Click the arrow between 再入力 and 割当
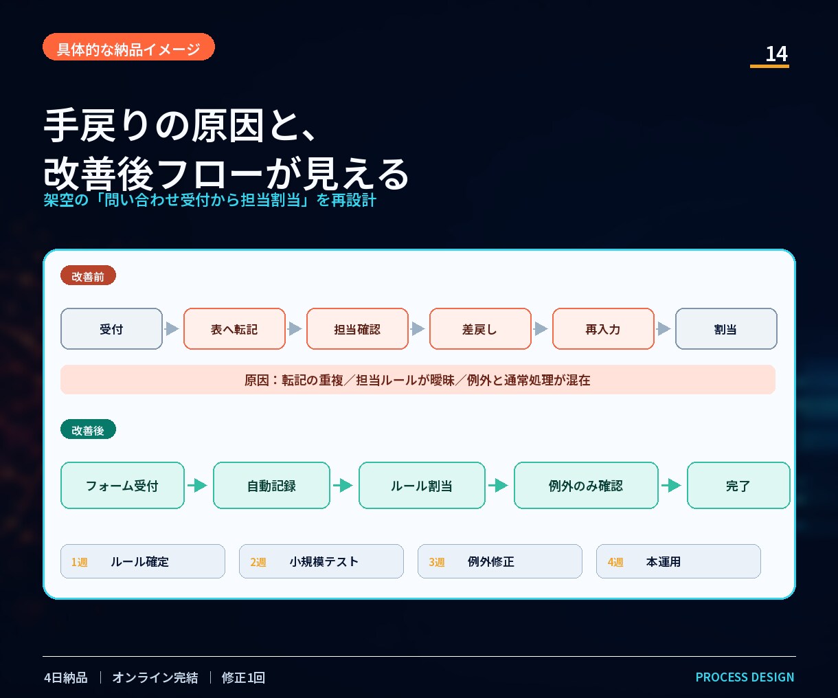Viewport: 838px width, 698px height. pyautogui.click(x=664, y=329)
